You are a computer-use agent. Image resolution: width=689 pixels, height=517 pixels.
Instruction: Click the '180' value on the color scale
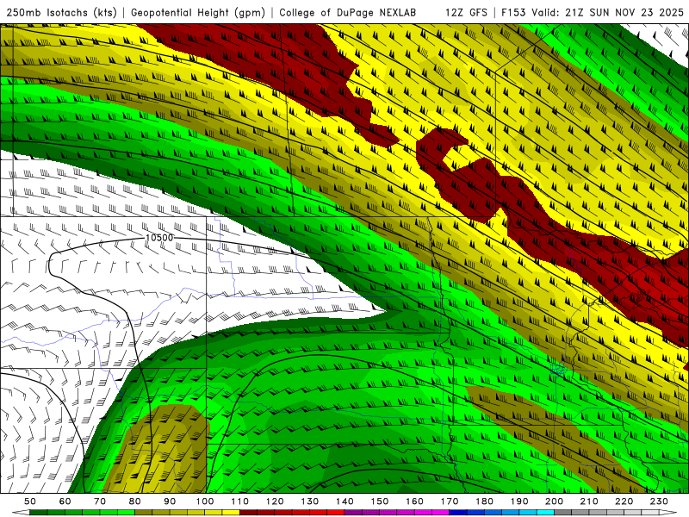coord(484,501)
